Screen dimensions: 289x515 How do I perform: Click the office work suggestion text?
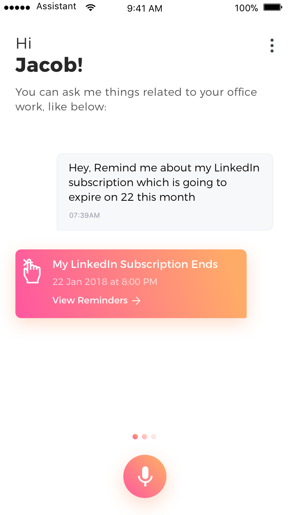point(136,99)
